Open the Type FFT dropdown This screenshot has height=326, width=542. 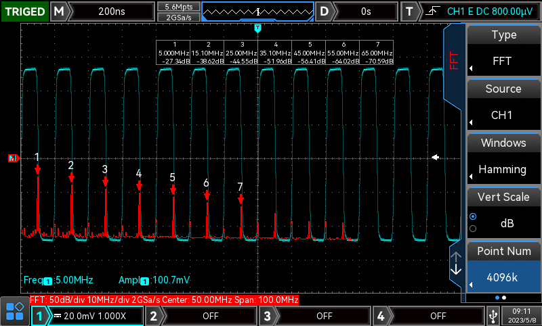[503, 62]
